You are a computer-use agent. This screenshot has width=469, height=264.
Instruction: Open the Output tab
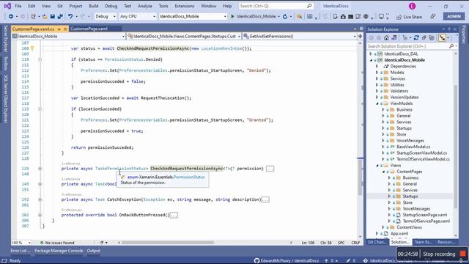[x=93, y=251]
